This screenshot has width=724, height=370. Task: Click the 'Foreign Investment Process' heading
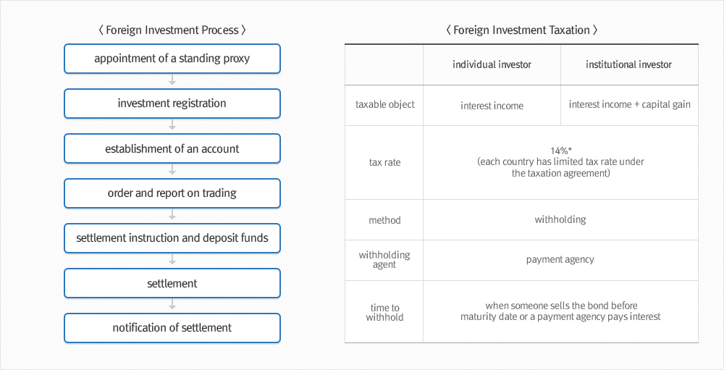coord(172,30)
